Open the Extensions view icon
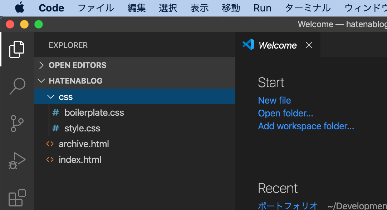This screenshot has height=210, width=387. pos(17,198)
